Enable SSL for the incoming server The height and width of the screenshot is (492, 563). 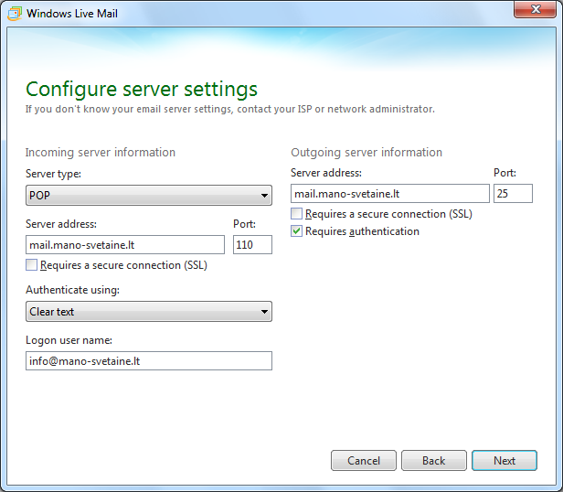pyautogui.click(x=33, y=266)
